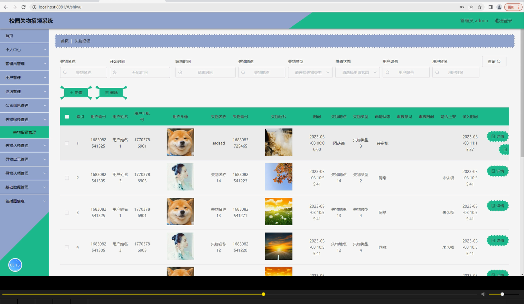Open 详情 for row 1
Image resolution: width=524 pixels, height=304 pixels.
pos(498,136)
